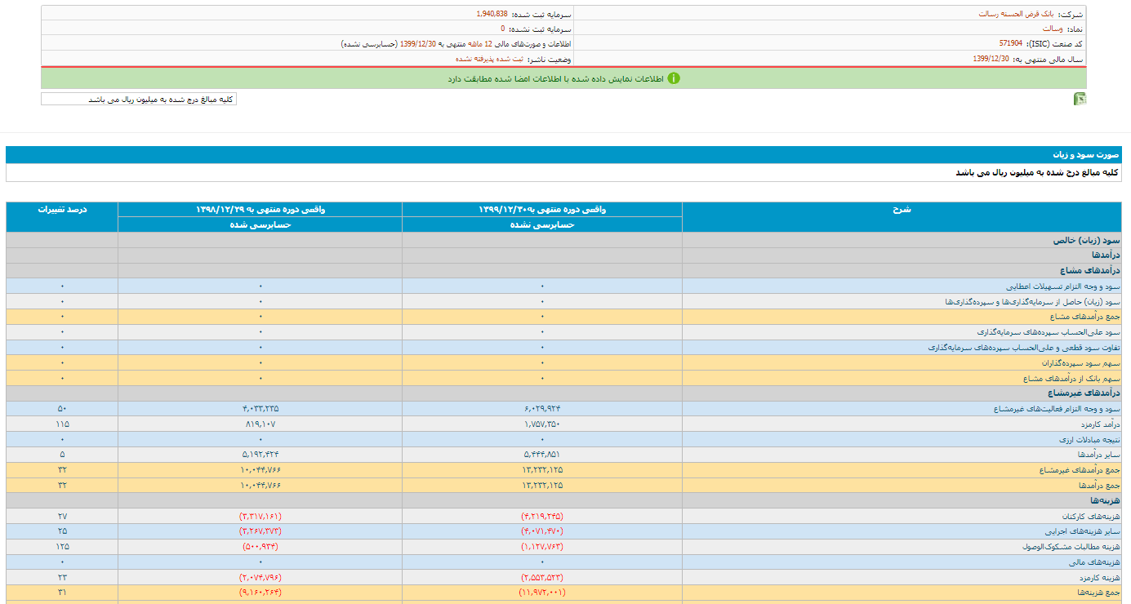Click the شرح column header
Viewport: 1131px width, 604px height.
click(x=902, y=210)
